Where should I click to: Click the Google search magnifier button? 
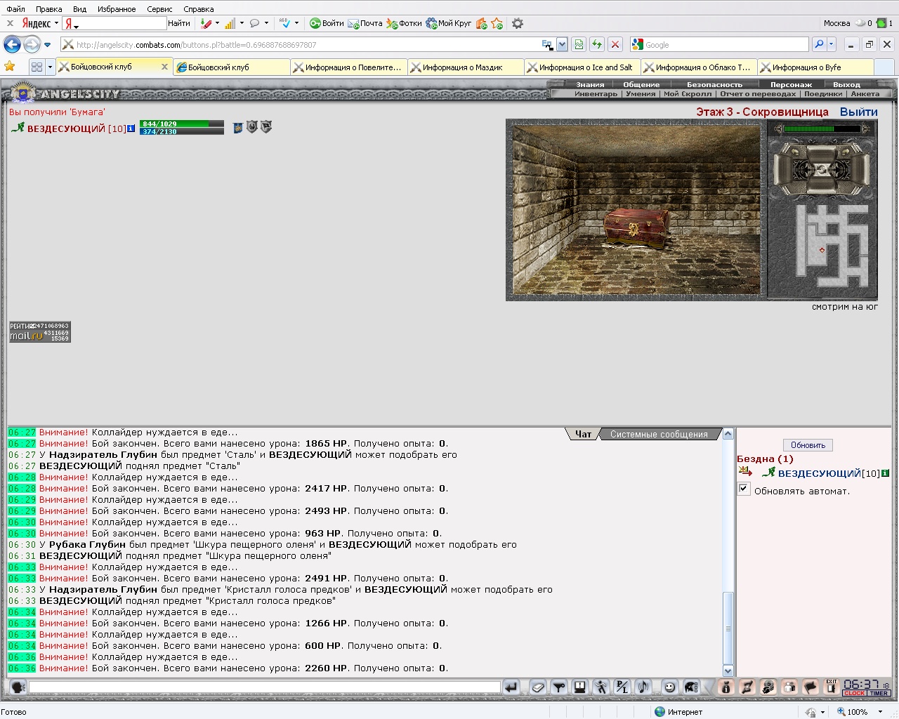(819, 44)
